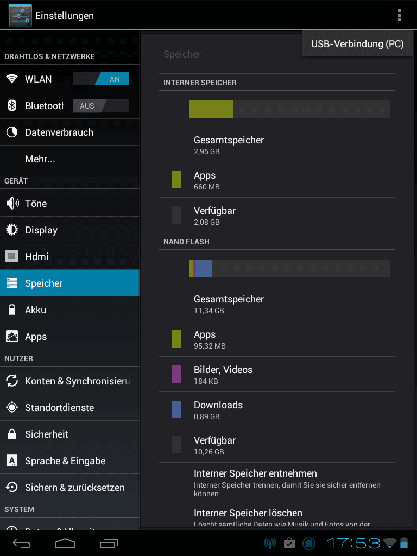Tap Interner Speicher löschen
417x556 pixels.
tap(277, 515)
